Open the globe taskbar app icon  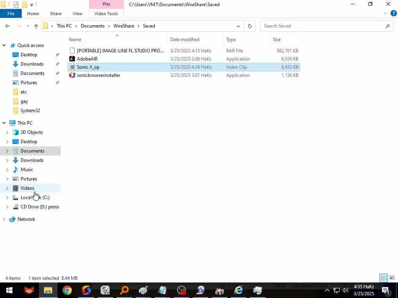(201, 290)
